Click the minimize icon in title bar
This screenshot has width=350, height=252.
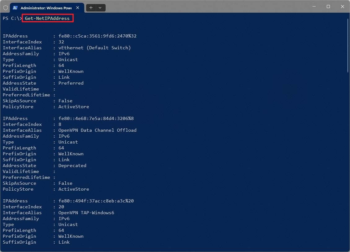[314, 7]
